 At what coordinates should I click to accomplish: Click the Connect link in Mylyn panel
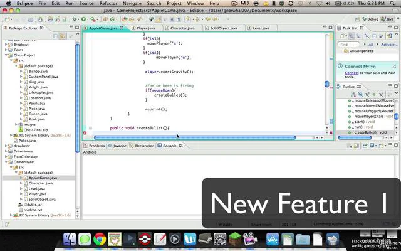(x=352, y=73)
